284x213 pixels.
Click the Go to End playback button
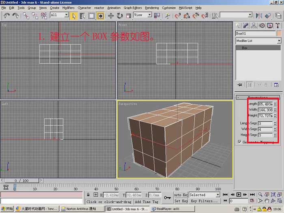click(252, 194)
